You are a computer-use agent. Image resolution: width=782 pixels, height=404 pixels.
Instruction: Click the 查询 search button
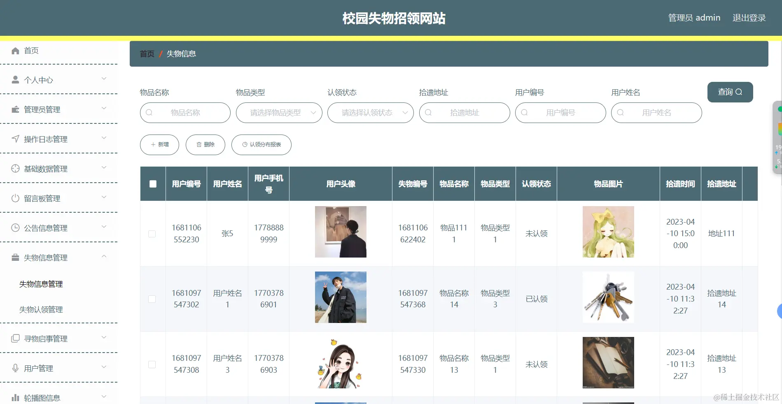point(730,92)
